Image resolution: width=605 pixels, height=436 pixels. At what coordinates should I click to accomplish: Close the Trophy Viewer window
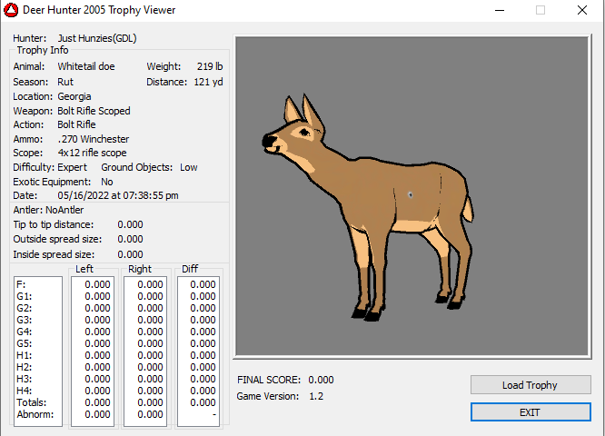581,10
